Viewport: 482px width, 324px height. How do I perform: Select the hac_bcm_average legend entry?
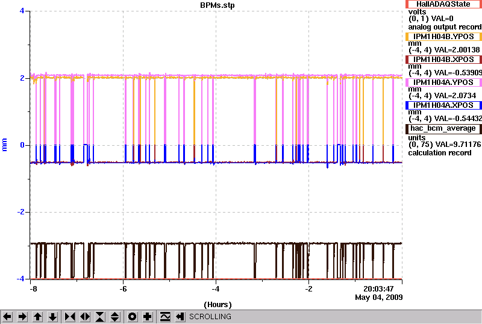point(443,128)
